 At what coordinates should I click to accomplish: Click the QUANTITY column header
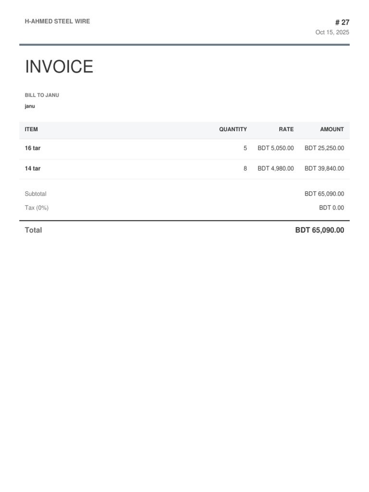point(233,129)
